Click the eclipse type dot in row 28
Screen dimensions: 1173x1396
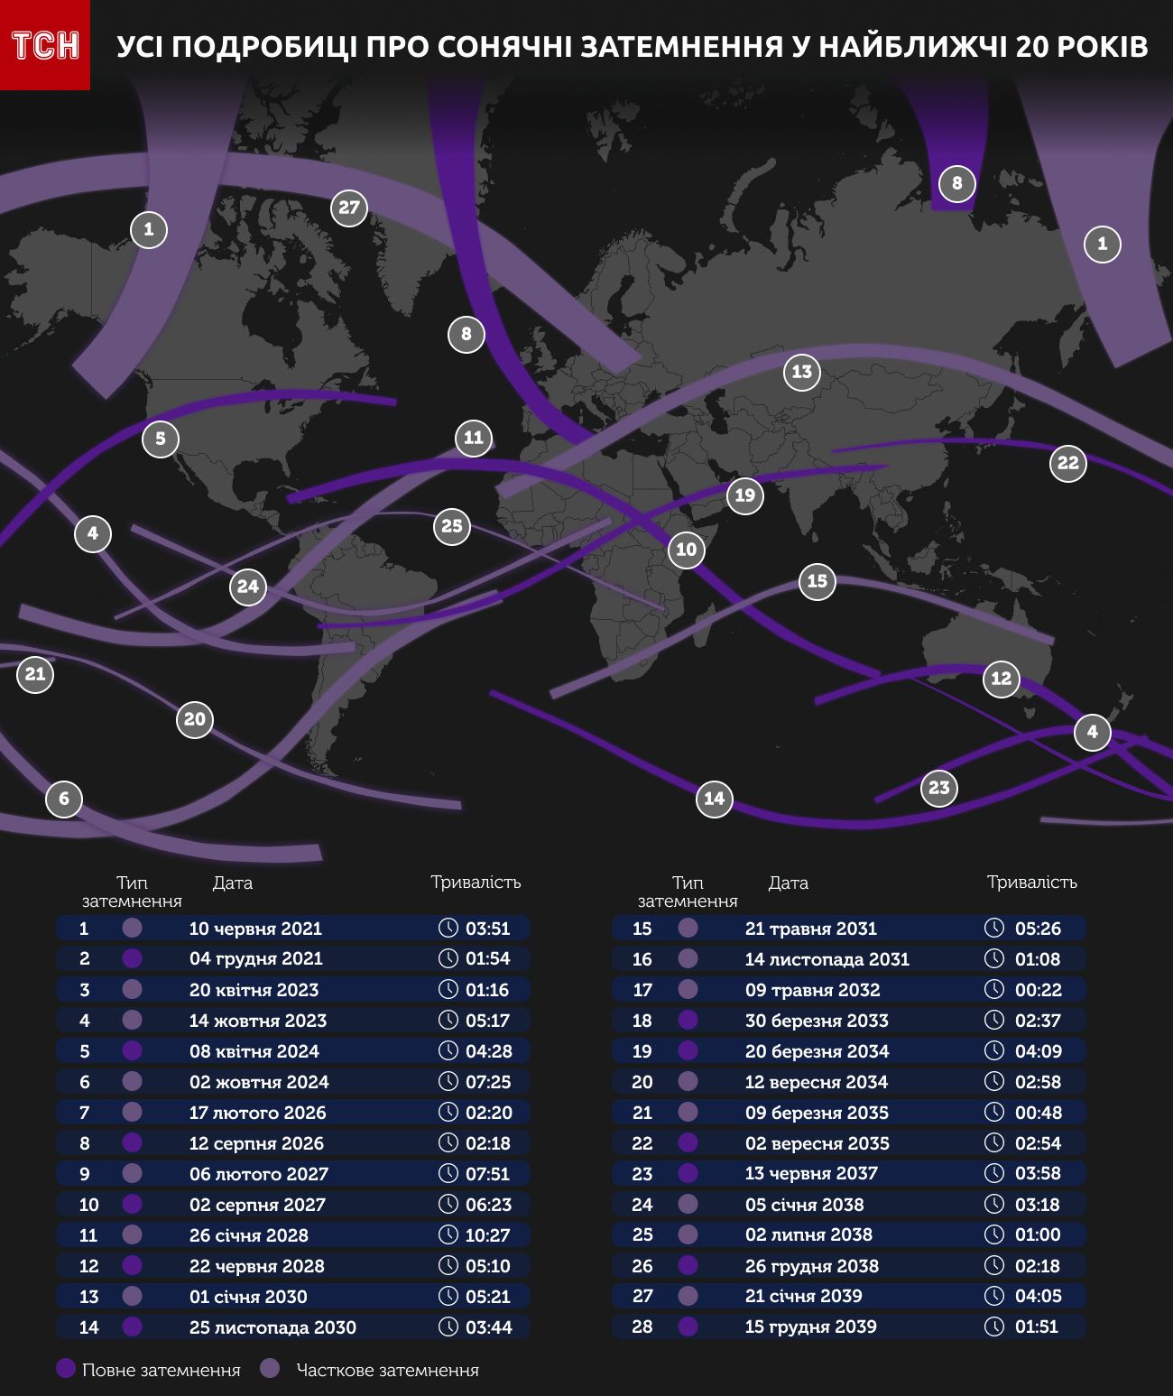(688, 1327)
